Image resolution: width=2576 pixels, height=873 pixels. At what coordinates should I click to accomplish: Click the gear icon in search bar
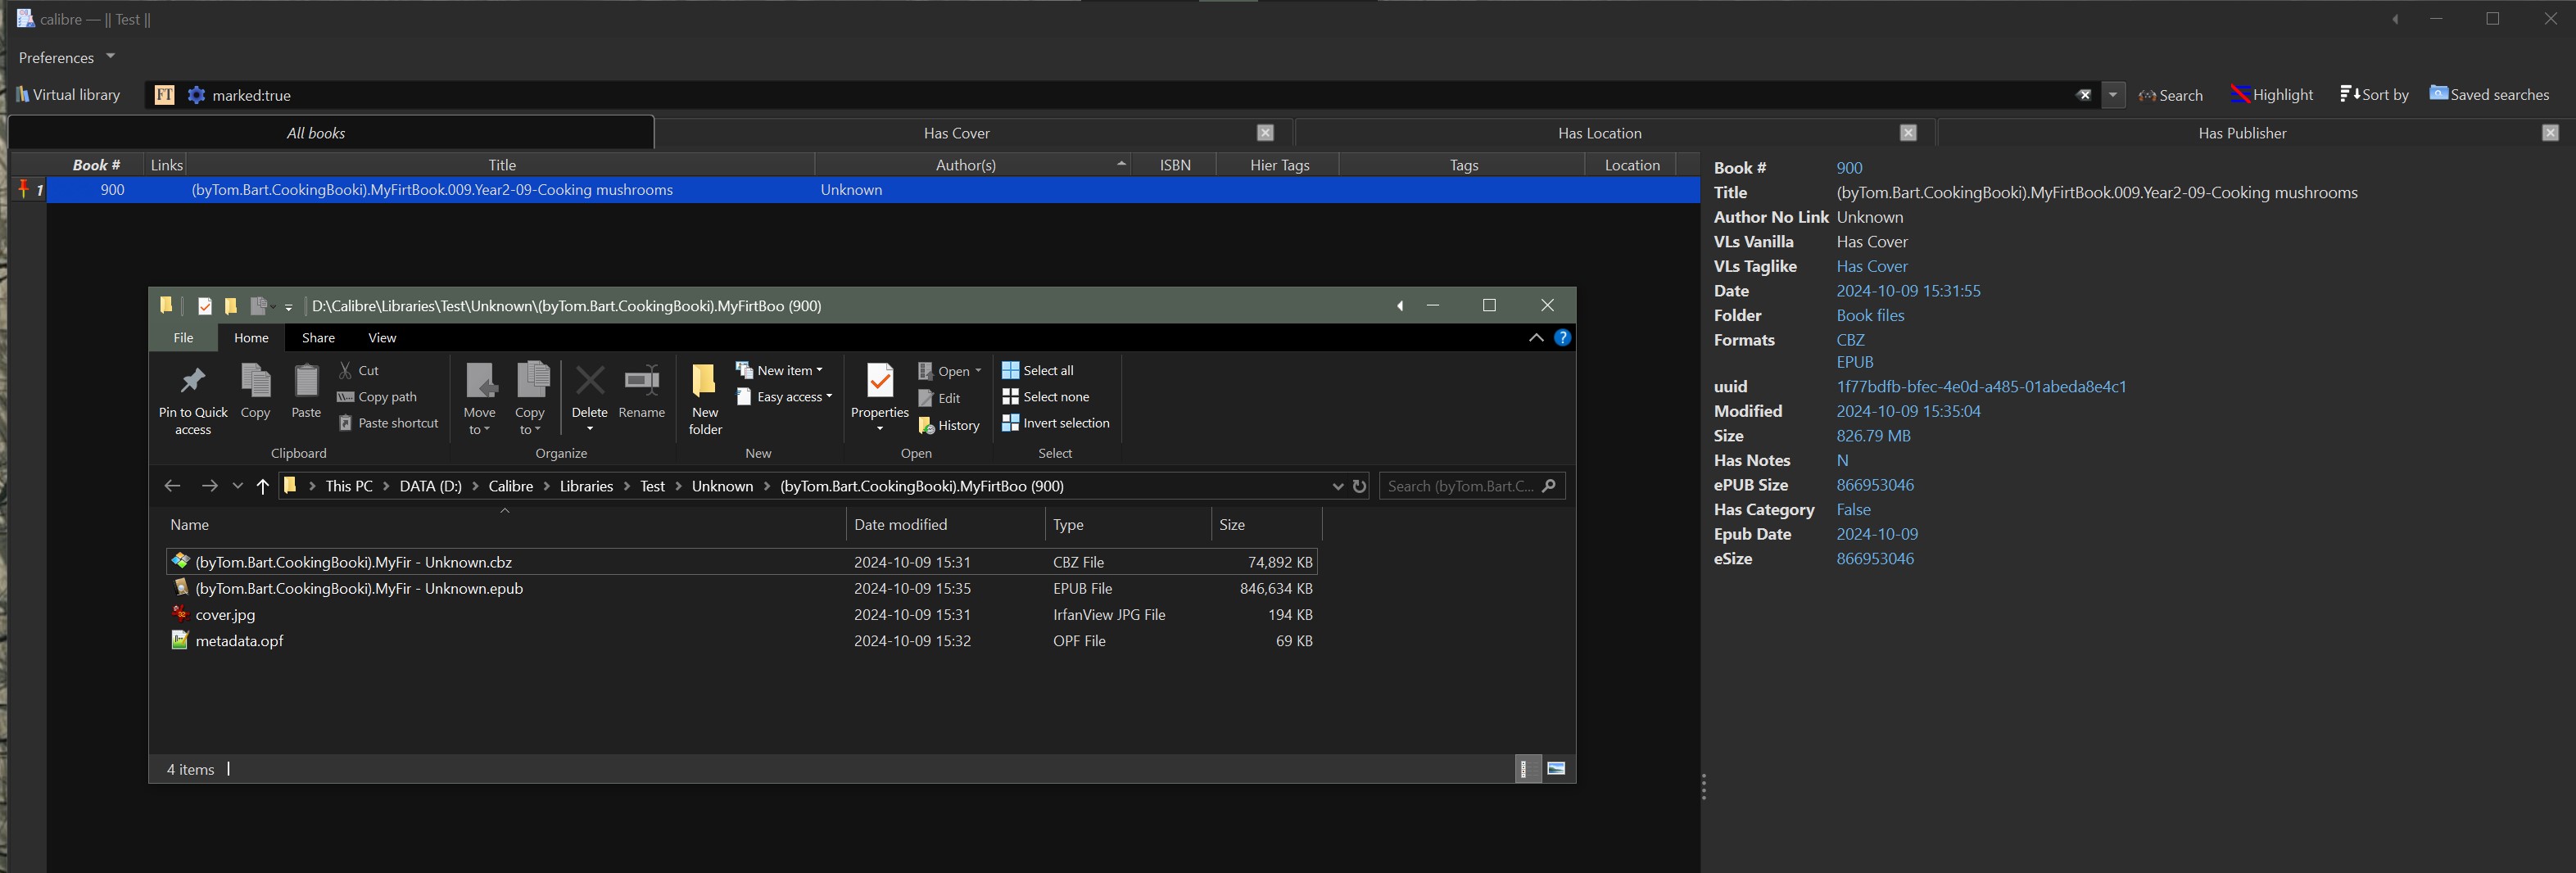(197, 95)
